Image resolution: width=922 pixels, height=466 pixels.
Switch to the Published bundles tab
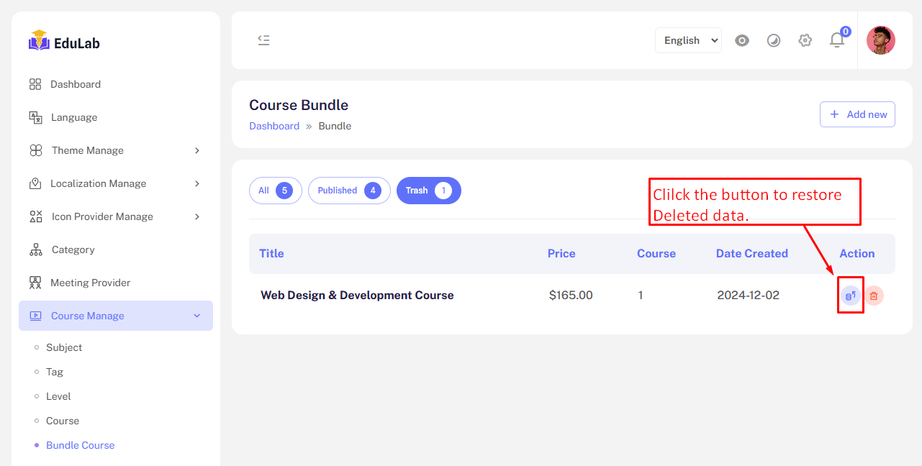349,191
